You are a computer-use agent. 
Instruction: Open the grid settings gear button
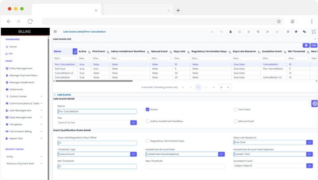coord(306,45)
